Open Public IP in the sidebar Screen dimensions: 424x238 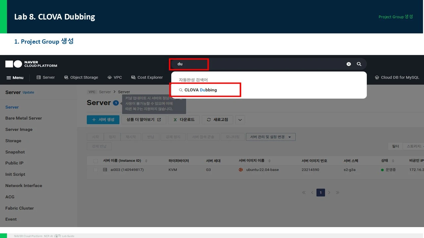coord(14,163)
